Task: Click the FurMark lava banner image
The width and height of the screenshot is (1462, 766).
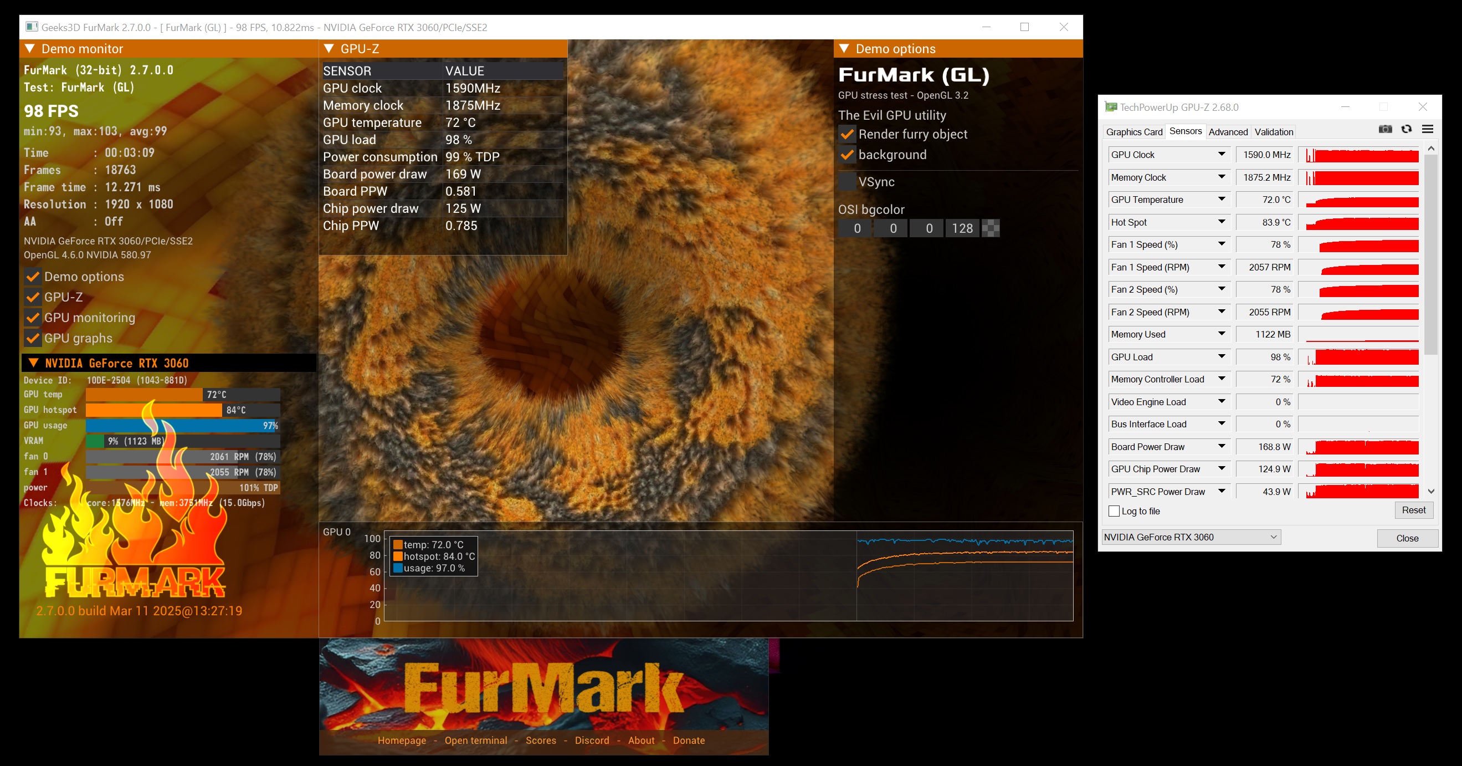Action: coord(543,684)
